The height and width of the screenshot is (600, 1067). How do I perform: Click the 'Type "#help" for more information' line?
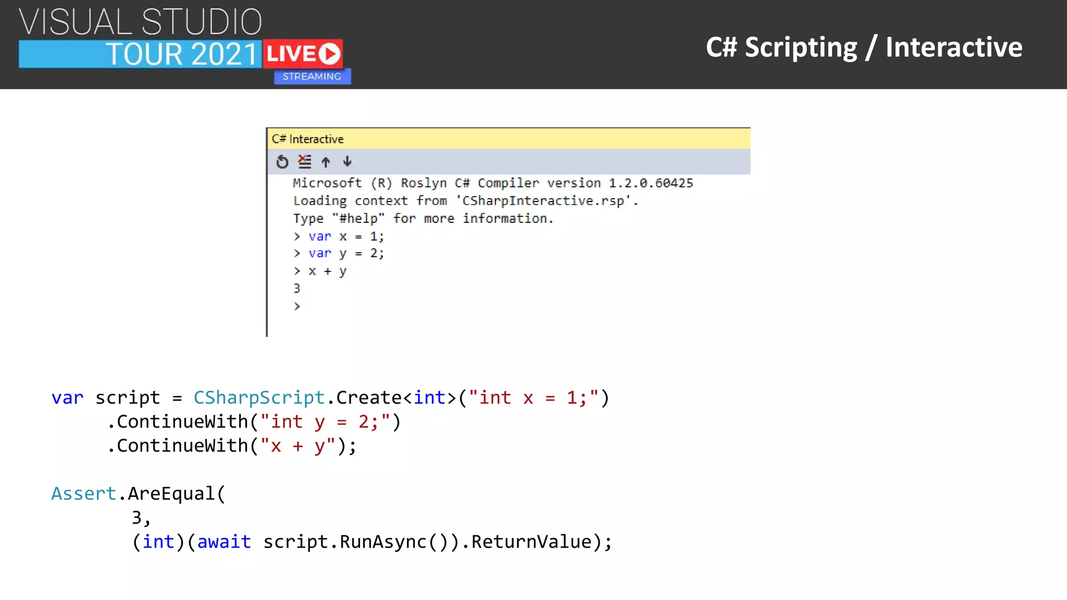[423, 219]
